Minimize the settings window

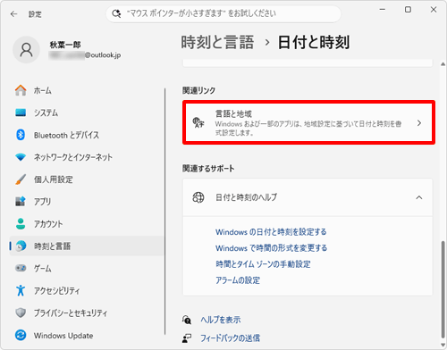click(383, 10)
